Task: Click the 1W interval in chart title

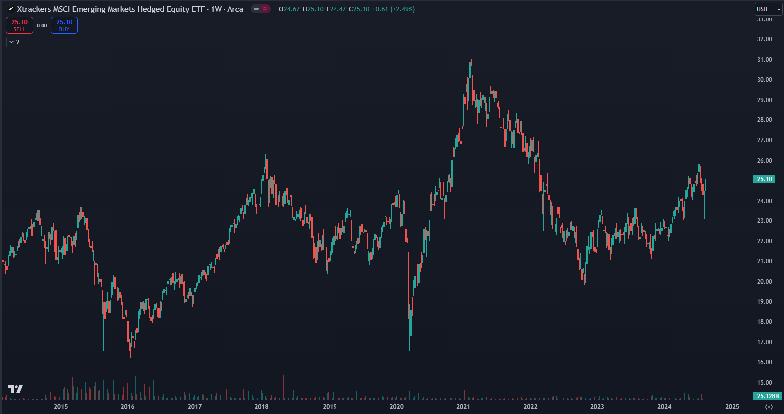Action: 216,9
